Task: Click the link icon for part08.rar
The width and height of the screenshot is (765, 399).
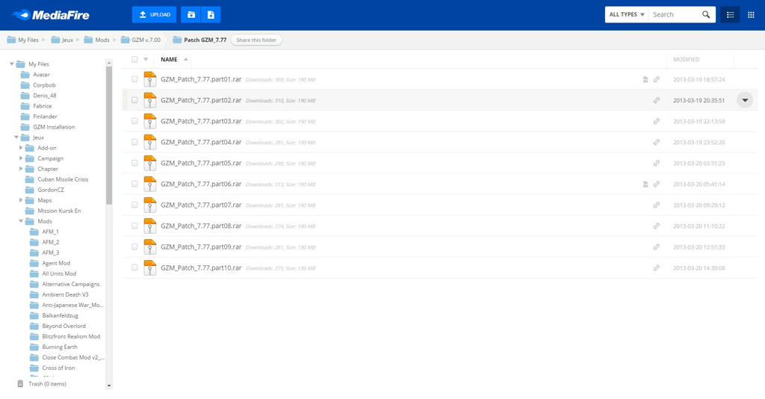Action: [x=657, y=226]
